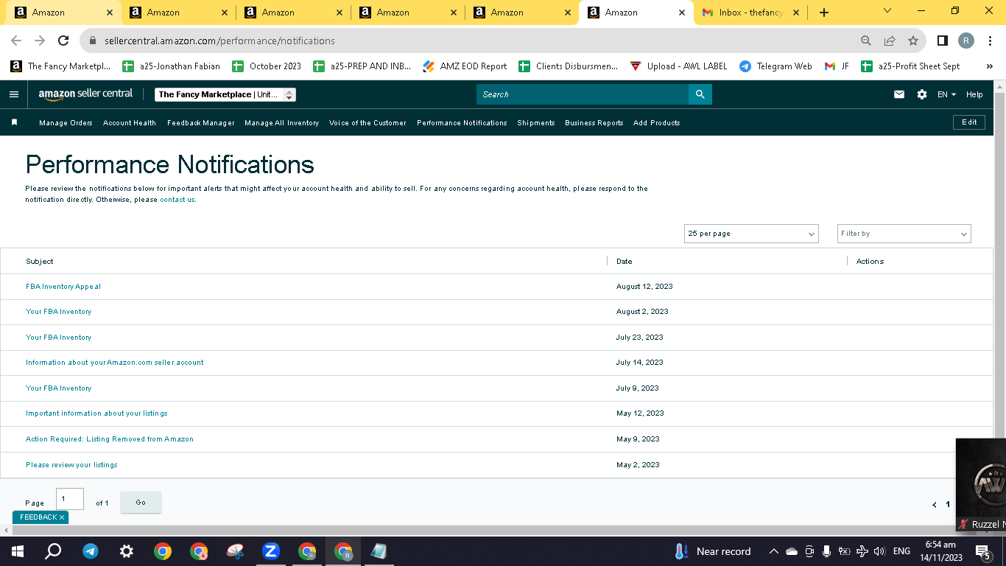Click browser forward arrow
Viewport: 1006px width, 566px height.
click(x=40, y=41)
